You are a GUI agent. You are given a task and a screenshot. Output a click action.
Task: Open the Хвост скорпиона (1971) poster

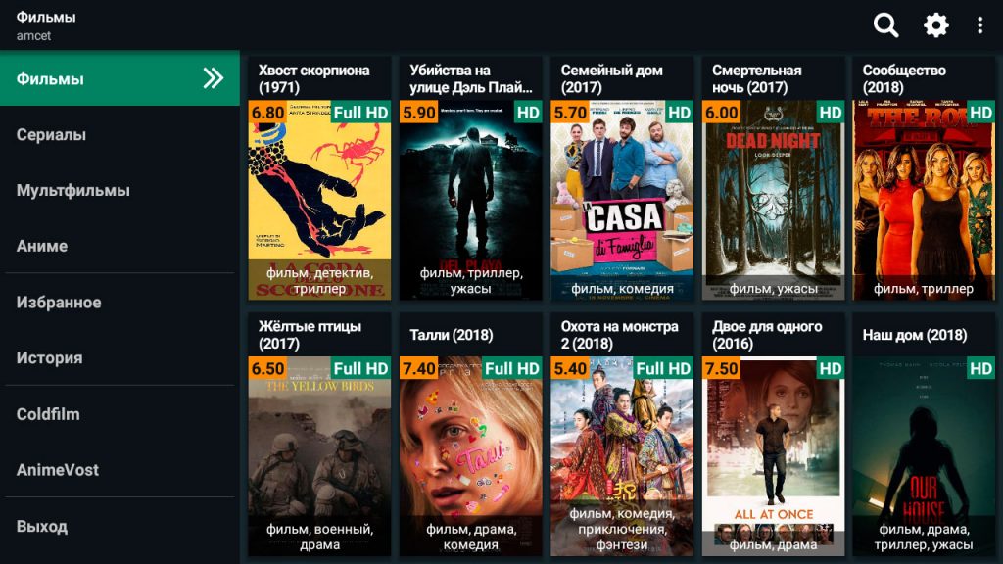pyautogui.click(x=319, y=200)
